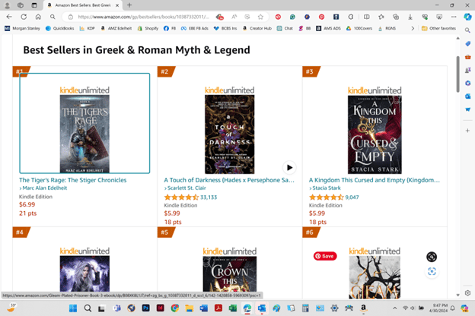The height and width of the screenshot is (316, 475).
Task: Click the Pinterest extension icon in toolbar
Action: click(x=321, y=17)
